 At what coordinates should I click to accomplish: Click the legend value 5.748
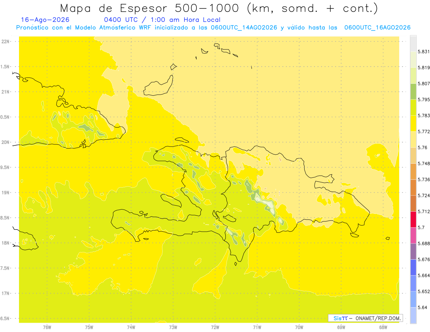click(424, 163)
